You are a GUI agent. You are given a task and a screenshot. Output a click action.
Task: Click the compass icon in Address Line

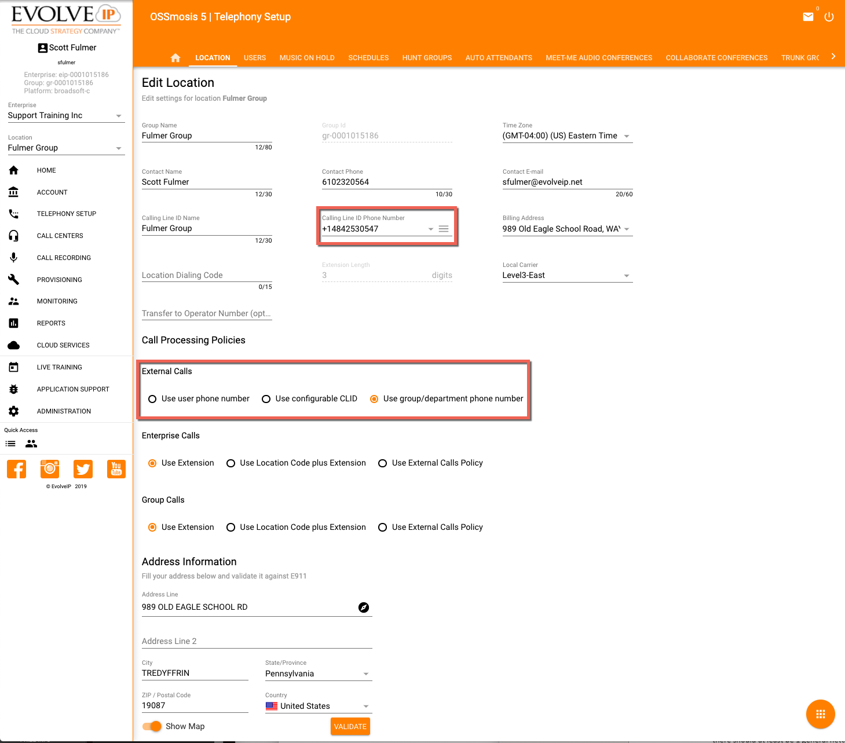(x=364, y=607)
